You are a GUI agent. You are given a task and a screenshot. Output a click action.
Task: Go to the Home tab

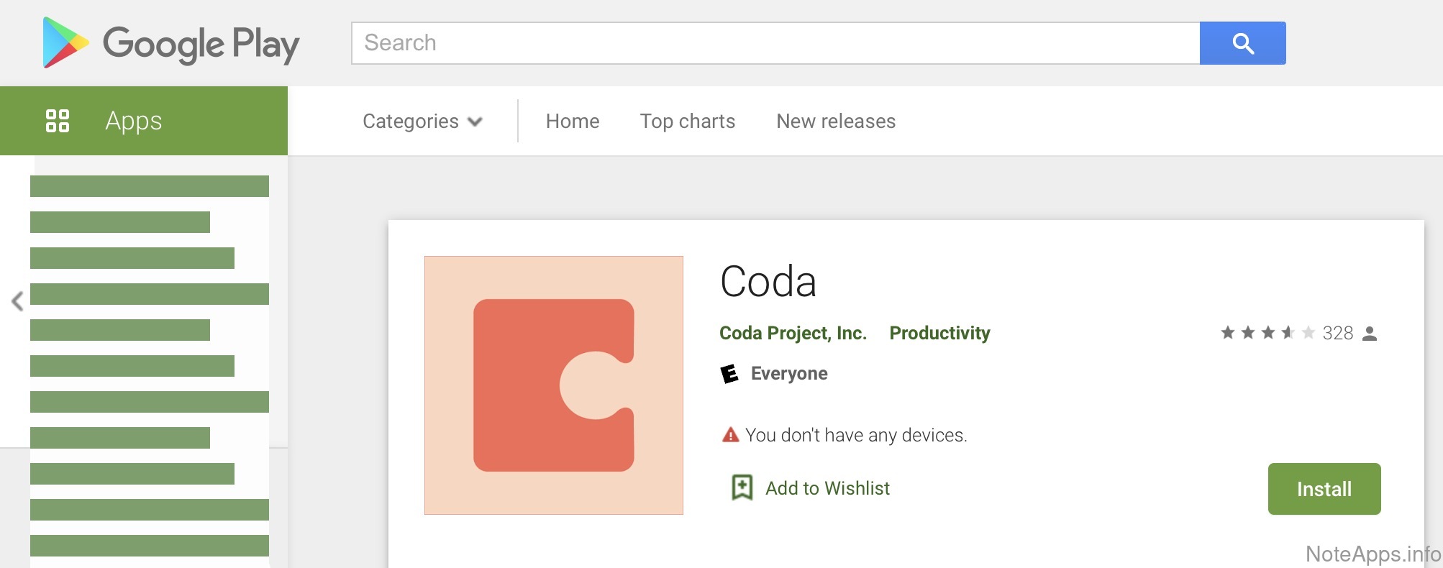click(x=572, y=121)
